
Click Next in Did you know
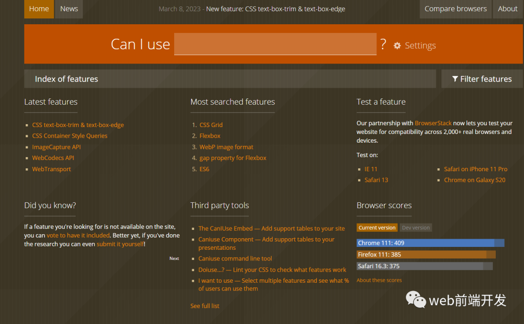click(x=174, y=259)
